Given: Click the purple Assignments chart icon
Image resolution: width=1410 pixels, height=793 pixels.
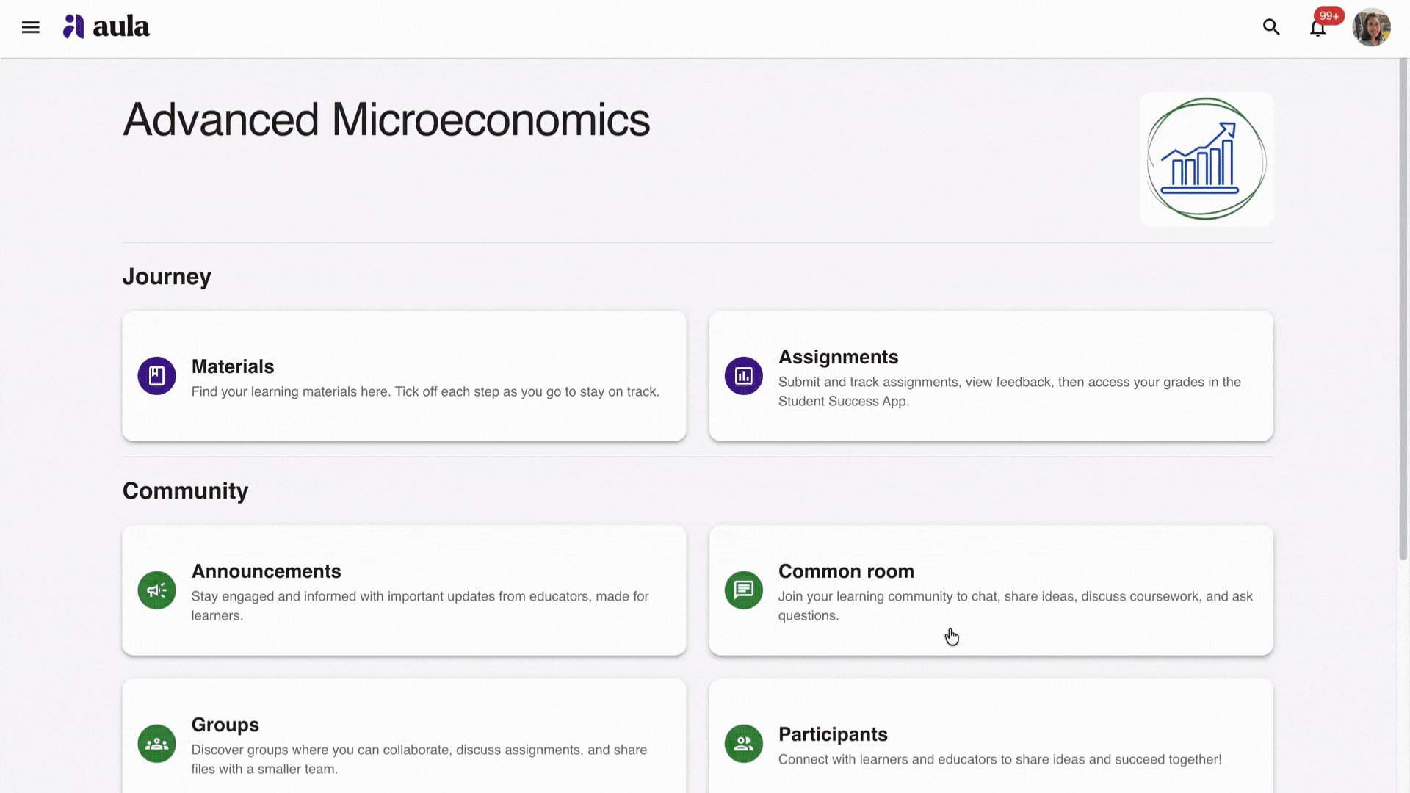Looking at the screenshot, I should (743, 376).
